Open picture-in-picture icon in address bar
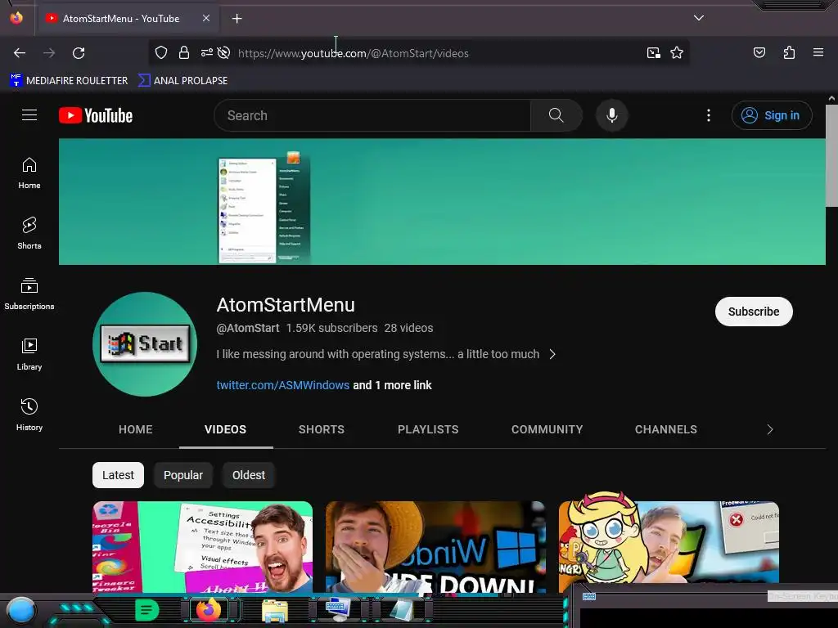 click(653, 53)
